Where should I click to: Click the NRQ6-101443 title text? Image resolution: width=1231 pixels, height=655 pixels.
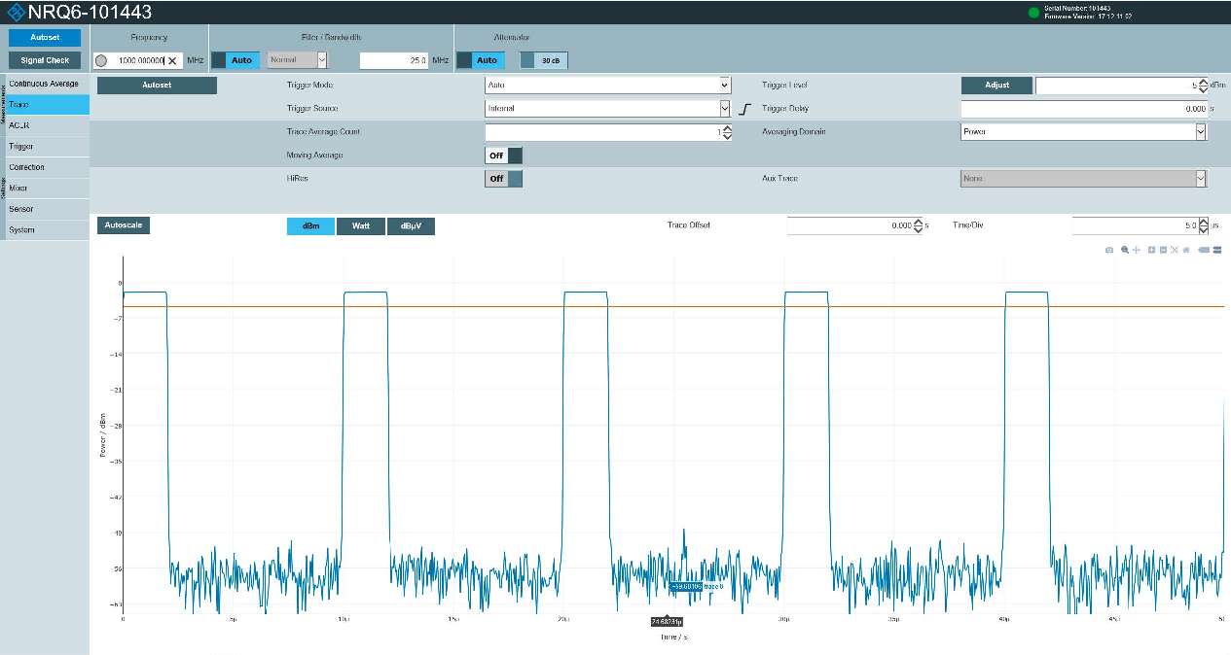point(90,13)
